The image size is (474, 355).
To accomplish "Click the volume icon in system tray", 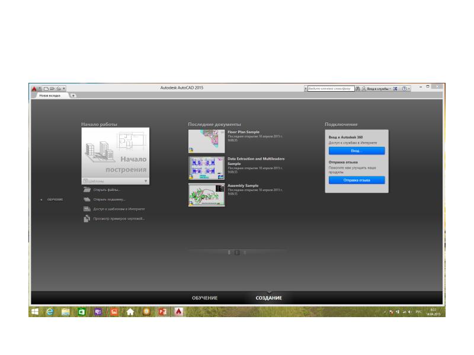I will click(410, 312).
